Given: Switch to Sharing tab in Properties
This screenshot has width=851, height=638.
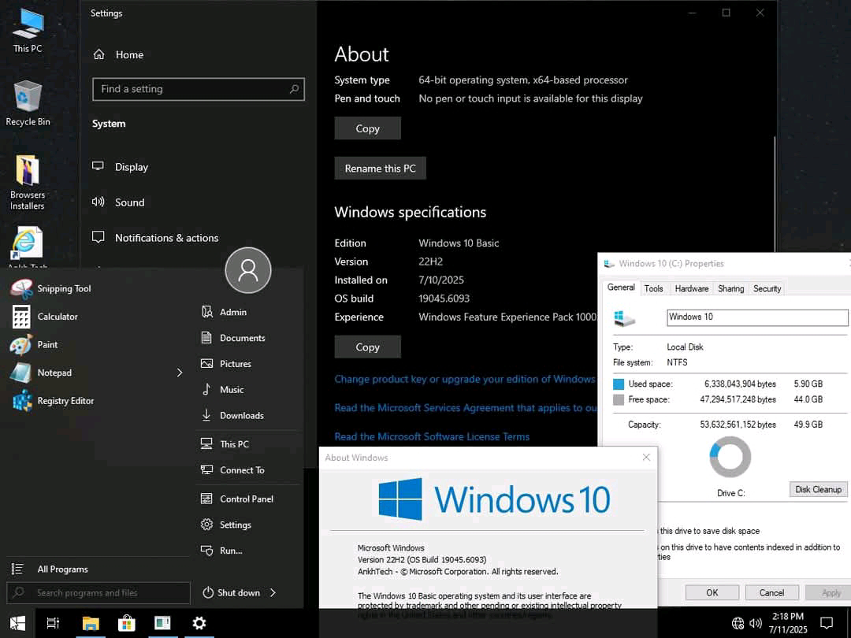Looking at the screenshot, I should tap(730, 288).
